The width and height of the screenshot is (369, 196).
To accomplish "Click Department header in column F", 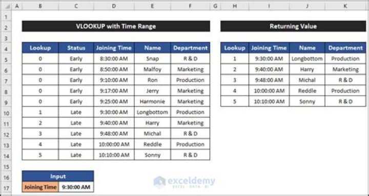I will [x=190, y=48].
